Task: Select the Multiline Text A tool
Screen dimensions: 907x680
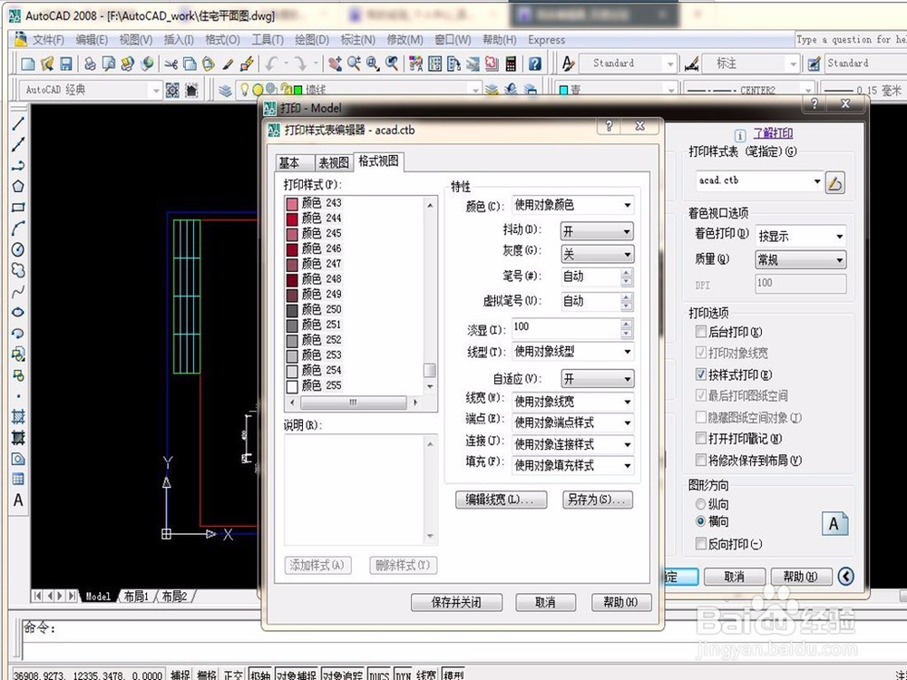Action: [x=18, y=500]
